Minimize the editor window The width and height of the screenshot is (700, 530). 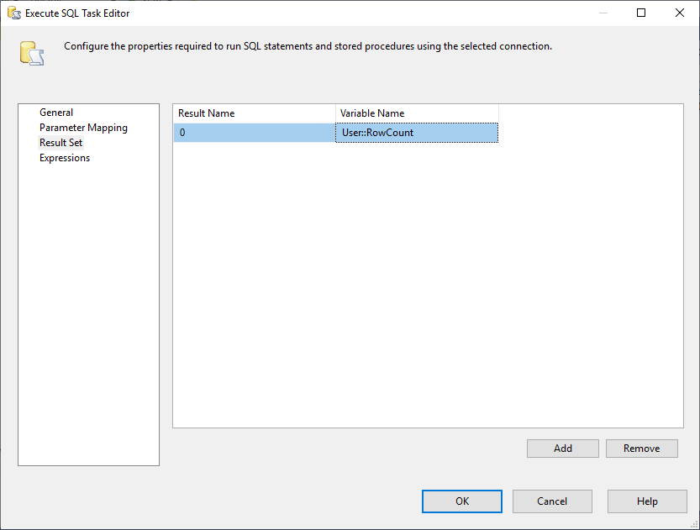pos(603,13)
